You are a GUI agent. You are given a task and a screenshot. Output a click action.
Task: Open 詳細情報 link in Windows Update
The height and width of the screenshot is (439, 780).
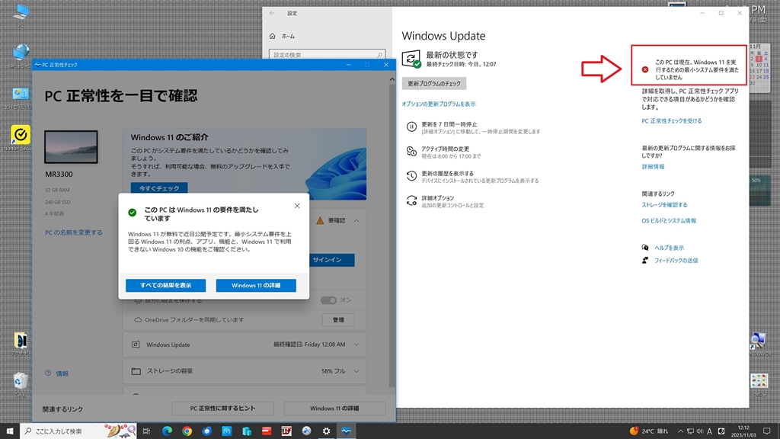(x=653, y=167)
